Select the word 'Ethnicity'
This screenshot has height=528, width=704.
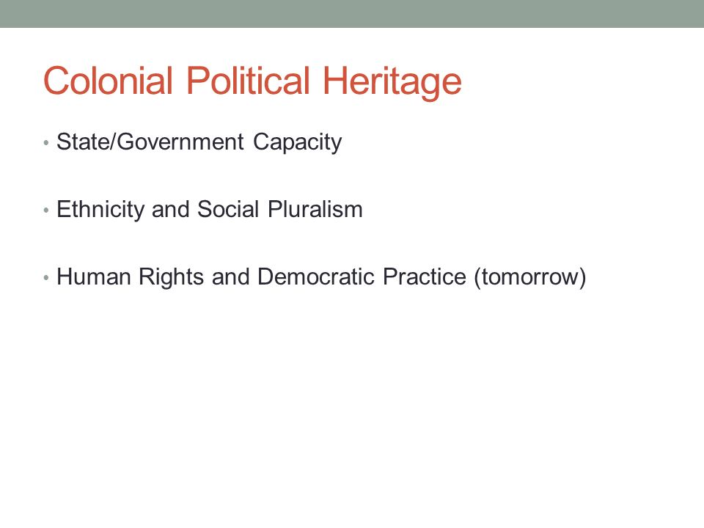point(100,210)
